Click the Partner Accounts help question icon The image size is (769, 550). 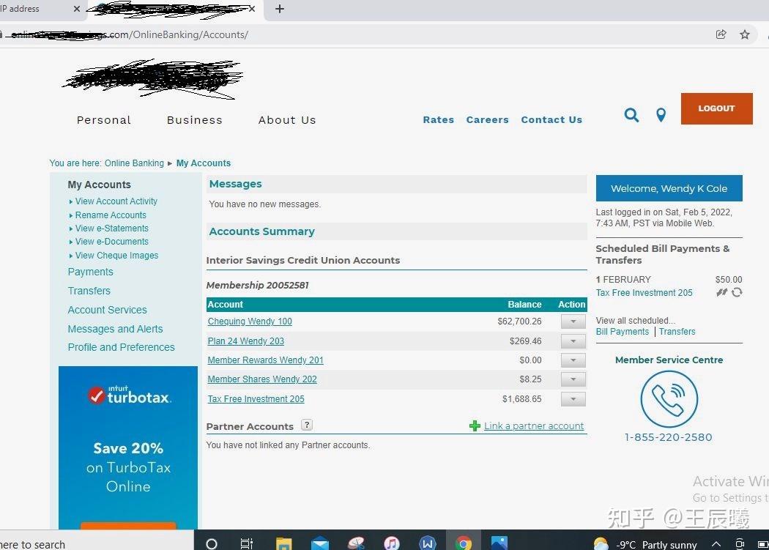(x=307, y=425)
